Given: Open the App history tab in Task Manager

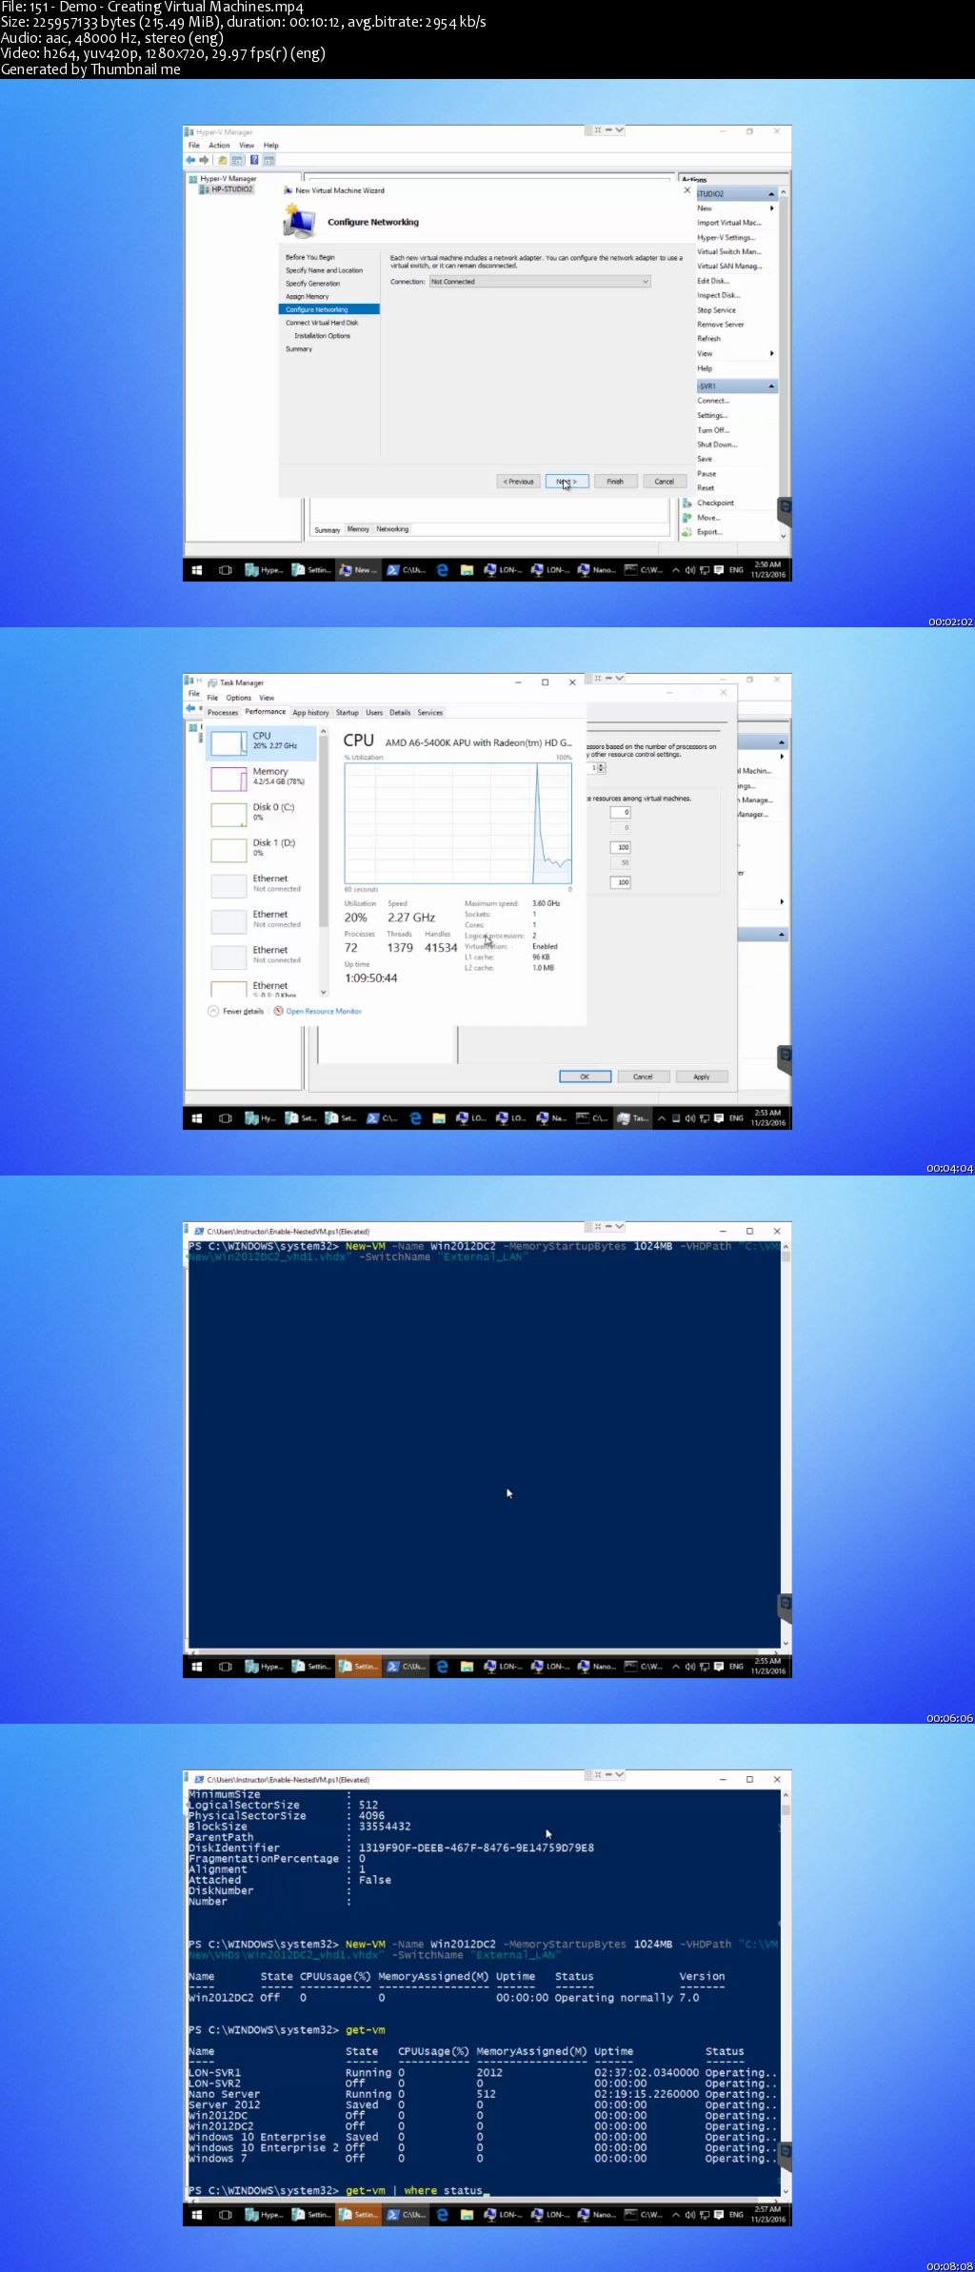Looking at the screenshot, I should [x=310, y=712].
